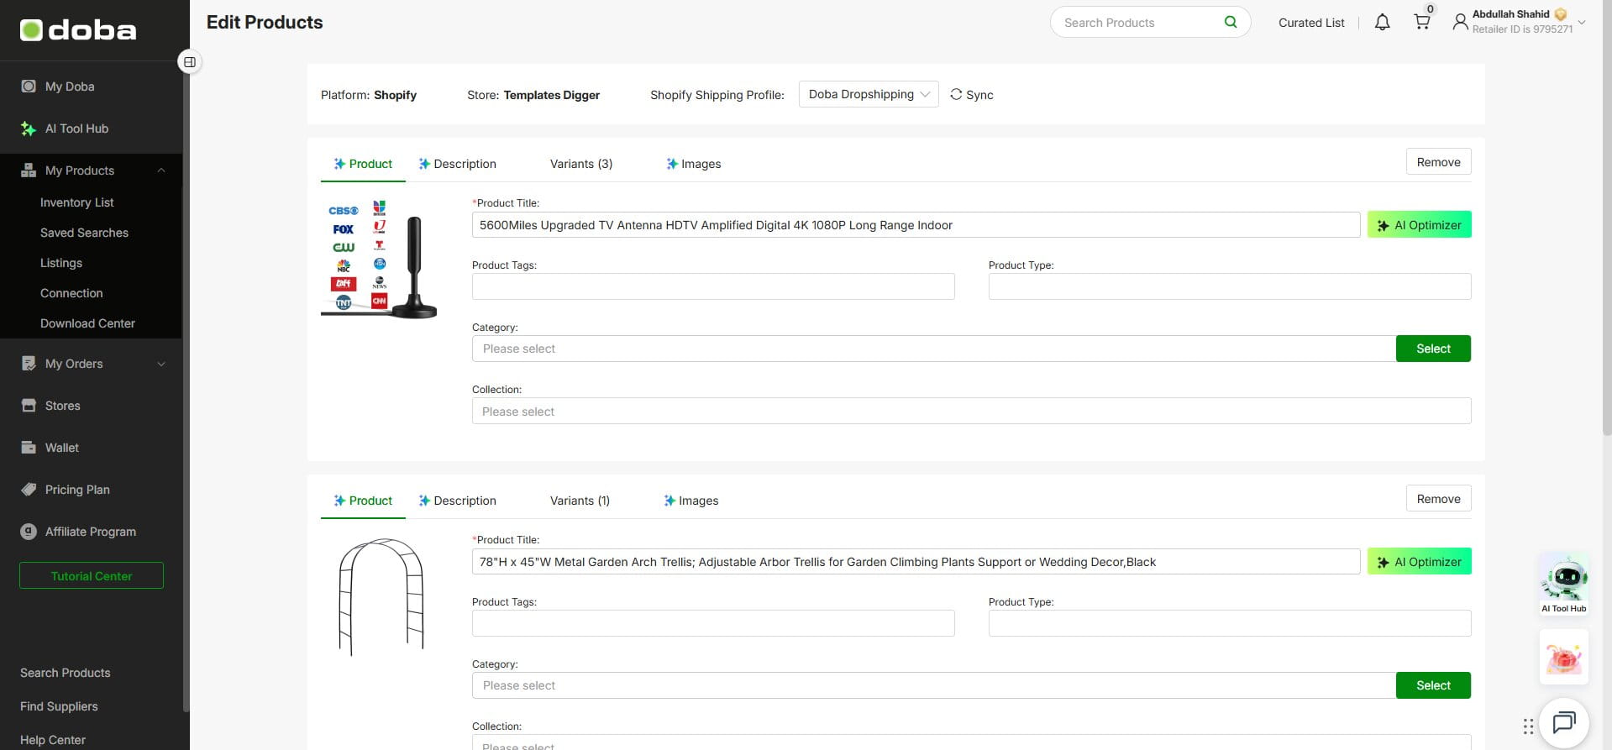Open Description tab for TV Antenna product

coord(458,164)
